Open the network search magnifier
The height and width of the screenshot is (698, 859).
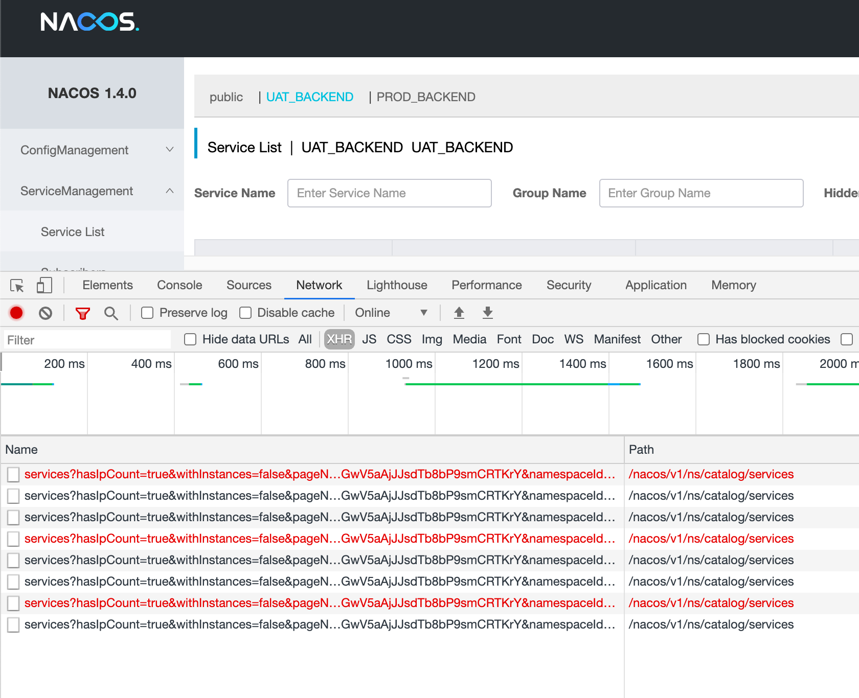tap(111, 313)
